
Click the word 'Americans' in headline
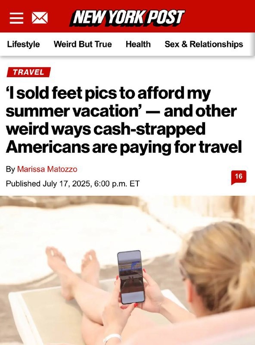pos(48,147)
